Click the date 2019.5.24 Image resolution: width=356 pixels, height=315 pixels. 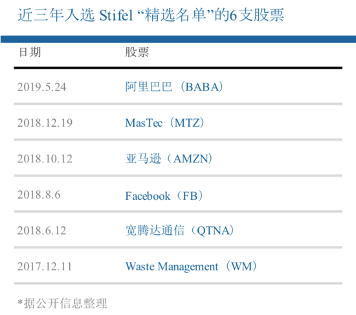[x=42, y=87]
